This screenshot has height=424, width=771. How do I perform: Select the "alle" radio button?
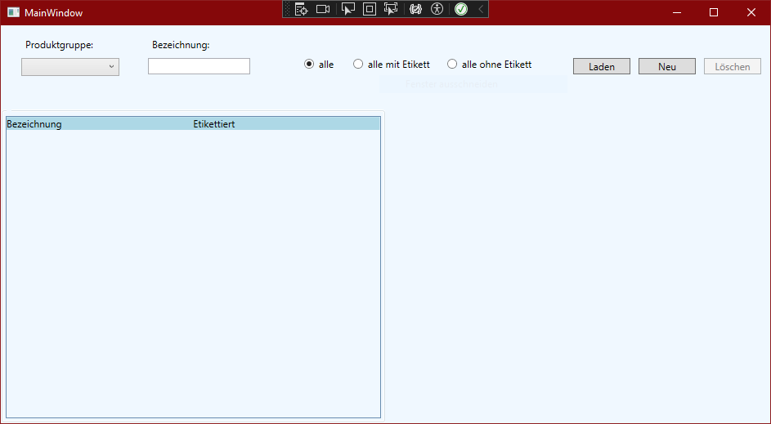(x=309, y=65)
